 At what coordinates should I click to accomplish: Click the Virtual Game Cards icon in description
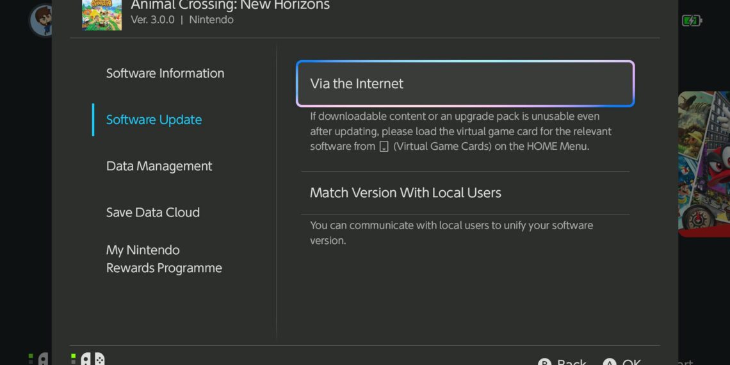(384, 147)
